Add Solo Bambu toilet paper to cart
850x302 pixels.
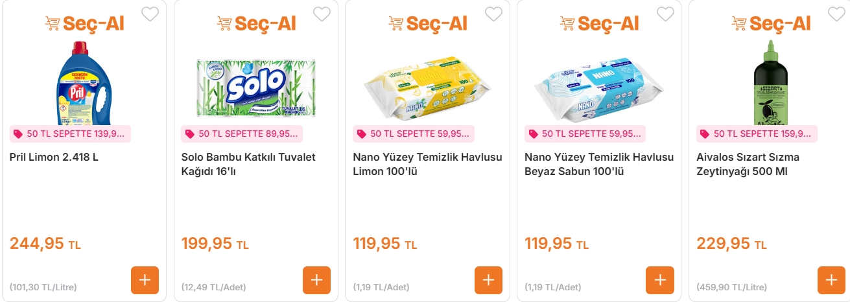(316, 280)
